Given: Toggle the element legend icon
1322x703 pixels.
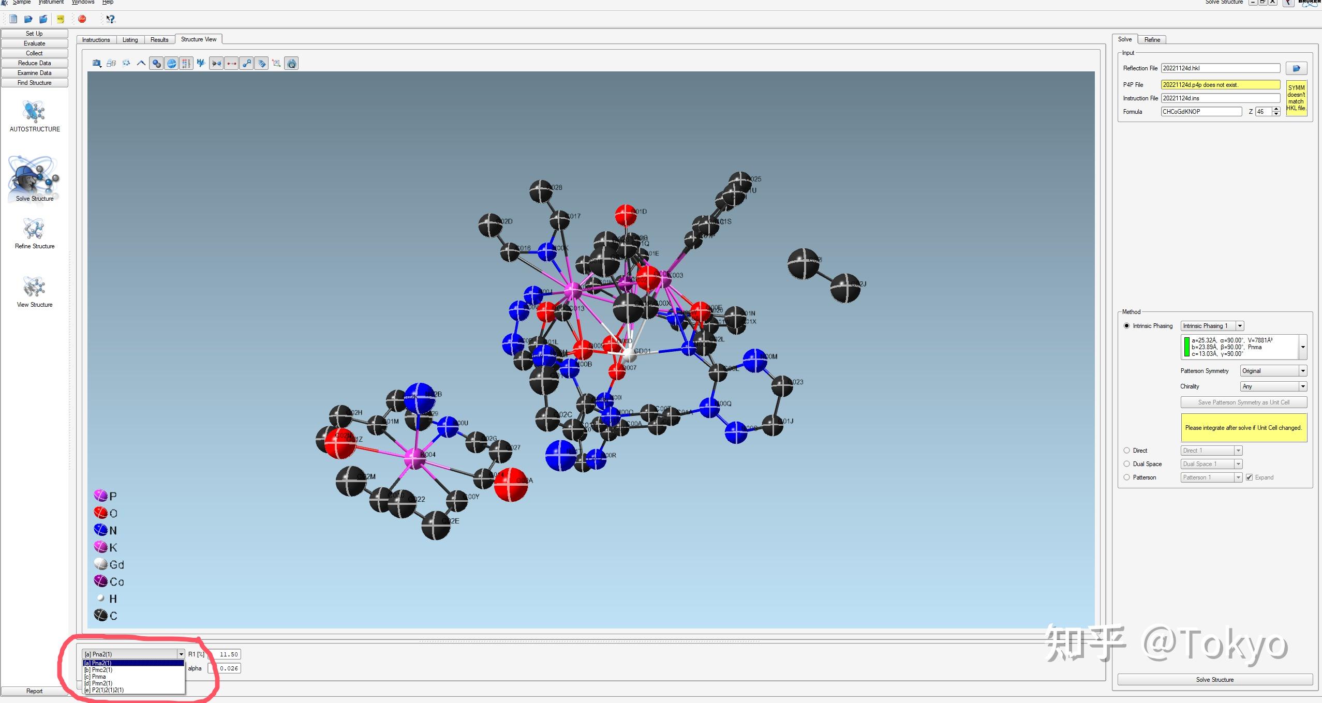Looking at the screenshot, I should [x=186, y=64].
